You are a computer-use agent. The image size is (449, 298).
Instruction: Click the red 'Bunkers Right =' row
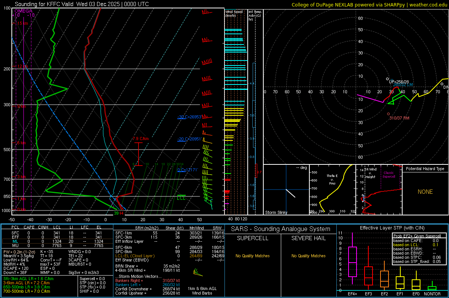(148, 280)
